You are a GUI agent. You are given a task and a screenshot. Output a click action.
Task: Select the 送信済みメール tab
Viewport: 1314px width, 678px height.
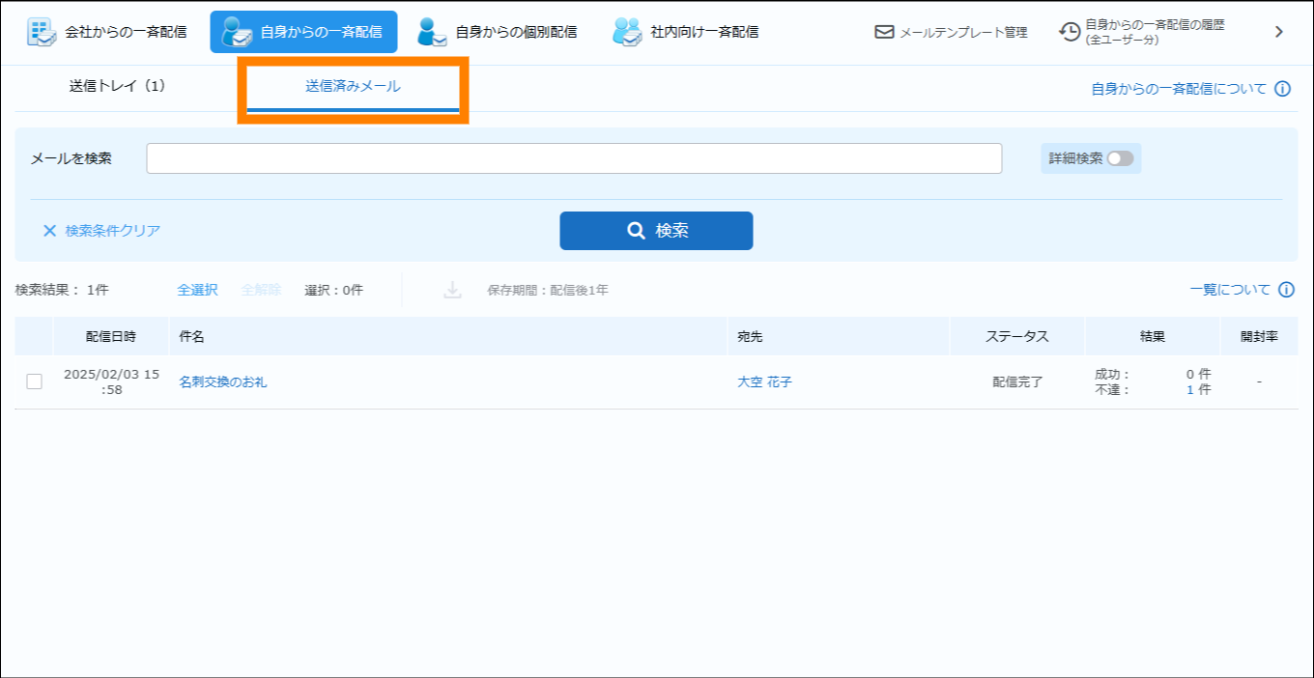coord(353,86)
